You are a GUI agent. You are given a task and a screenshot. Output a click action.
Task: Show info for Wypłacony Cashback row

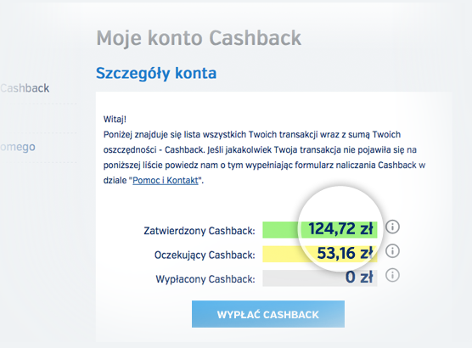pos(392,275)
